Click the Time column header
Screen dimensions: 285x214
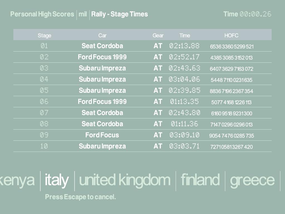[185, 35]
